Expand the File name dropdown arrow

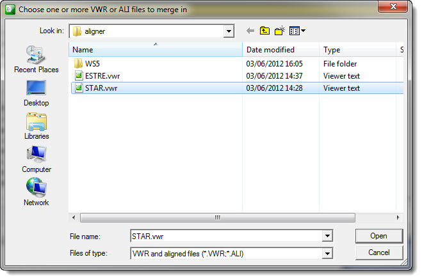click(x=327, y=236)
